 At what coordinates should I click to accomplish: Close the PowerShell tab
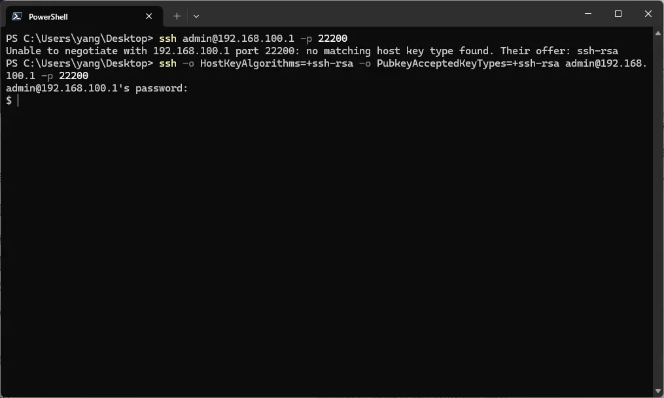pos(149,16)
